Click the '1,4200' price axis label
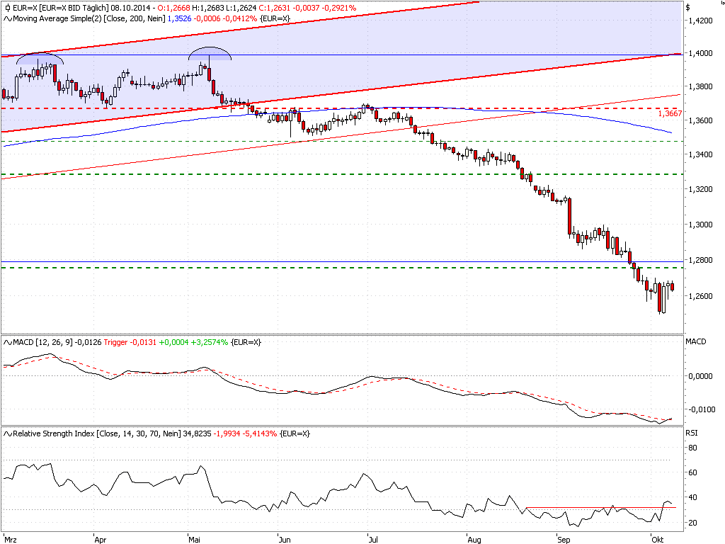 [700, 21]
